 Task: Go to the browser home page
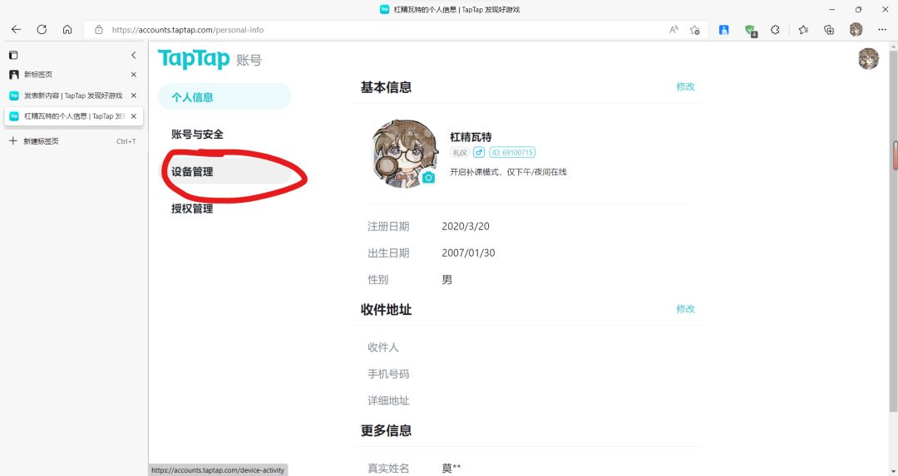click(x=67, y=30)
